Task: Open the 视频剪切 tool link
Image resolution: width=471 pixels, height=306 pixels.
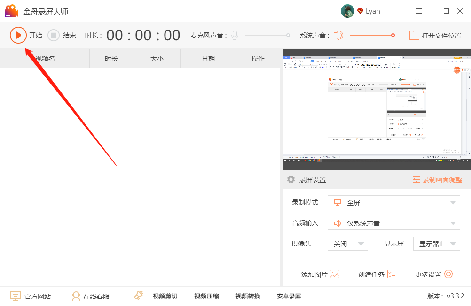Action: (x=165, y=296)
